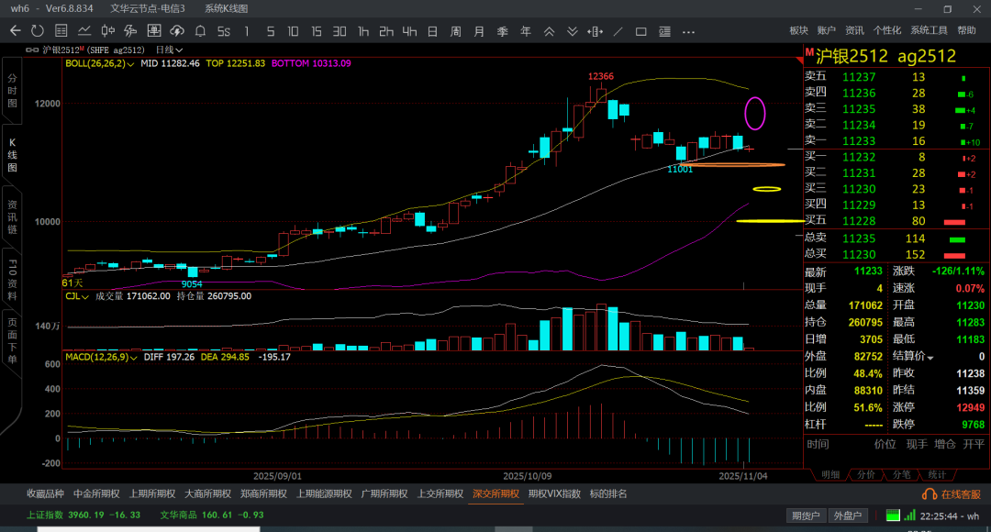Open the 页面下单 side tab

point(12,341)
